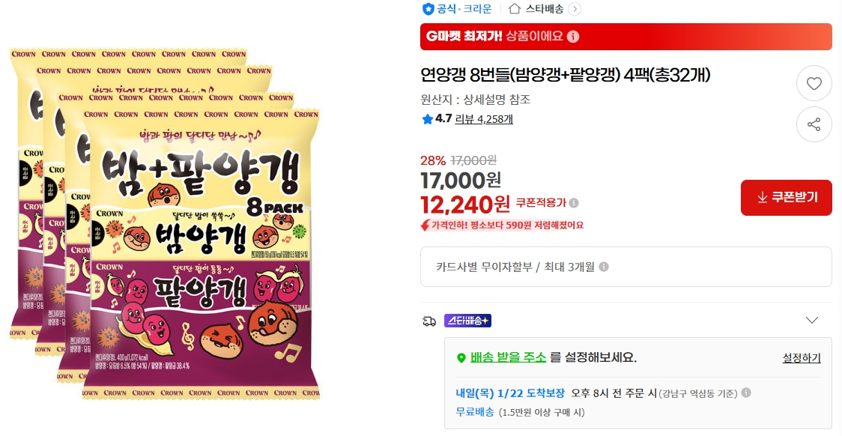Click the 쿠폰받기 button
The image size is (842, 436).
[786, 198]
